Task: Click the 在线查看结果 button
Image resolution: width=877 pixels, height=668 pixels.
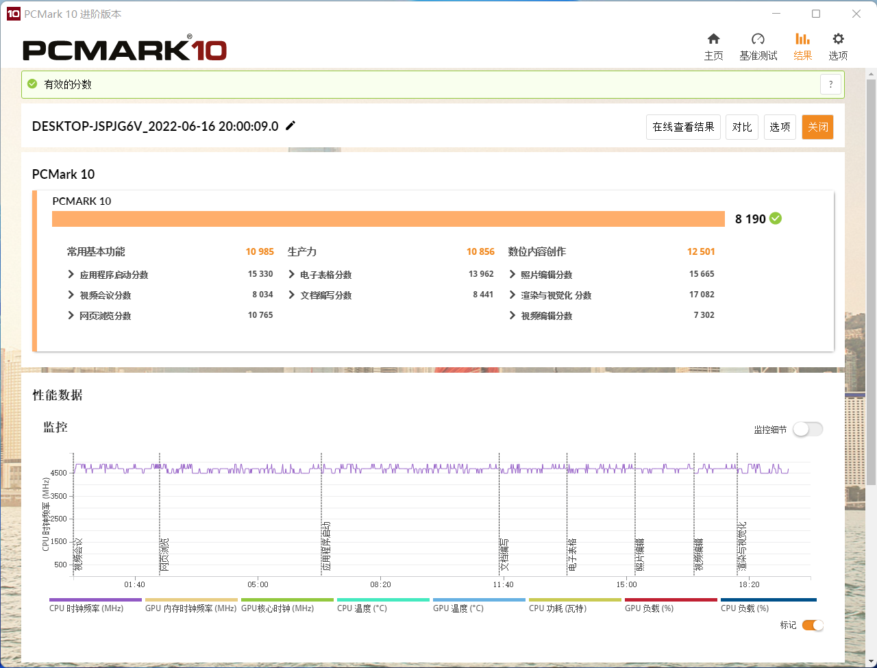Action: (x=683, y=127)
